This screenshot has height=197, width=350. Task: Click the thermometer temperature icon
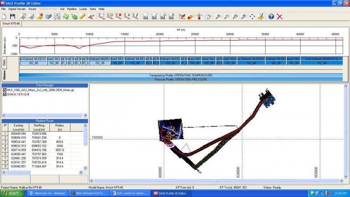[198, 17]
